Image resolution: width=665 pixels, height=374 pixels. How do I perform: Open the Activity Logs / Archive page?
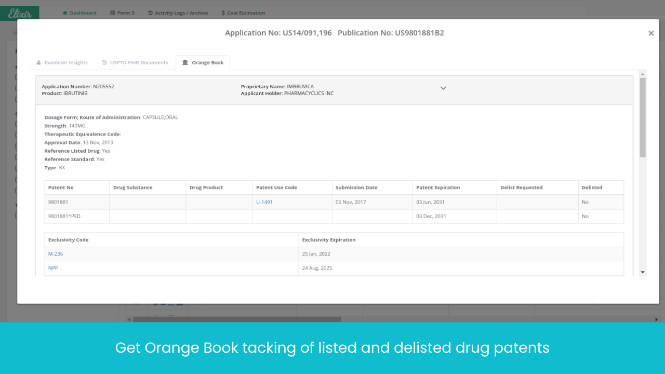pos(181,13)
